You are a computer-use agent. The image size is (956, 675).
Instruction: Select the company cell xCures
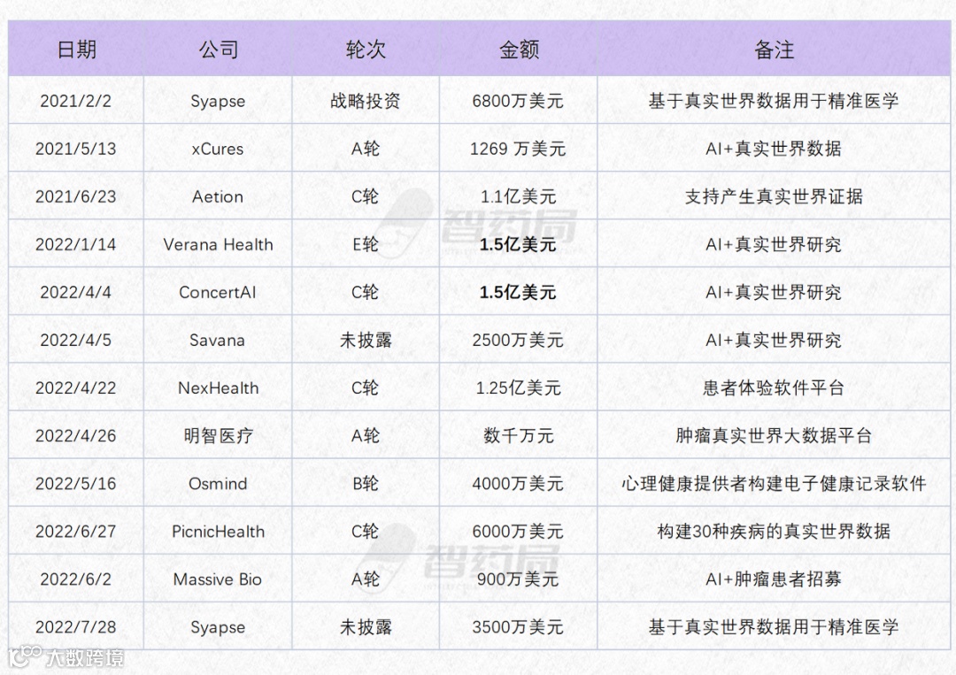pyautogui.click(x=218, y=149)
